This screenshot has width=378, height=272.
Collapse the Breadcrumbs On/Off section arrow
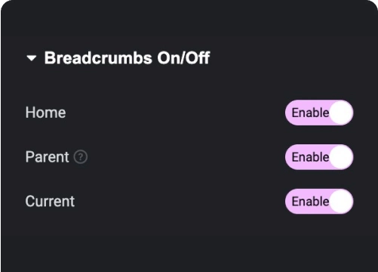[x=32, y=58]
